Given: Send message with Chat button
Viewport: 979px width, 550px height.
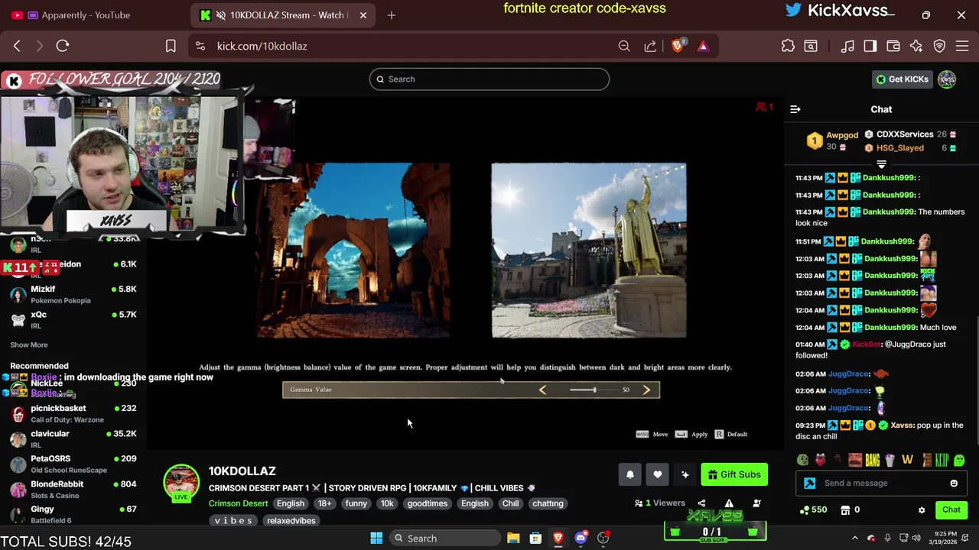Looking at the screenshot, I should [x=951, y=510].
